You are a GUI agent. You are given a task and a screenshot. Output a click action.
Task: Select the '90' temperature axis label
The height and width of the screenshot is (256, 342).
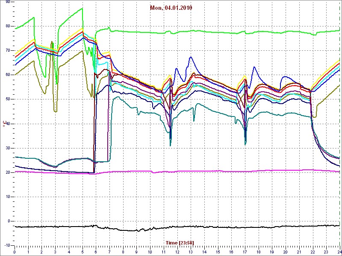point(7,2)
